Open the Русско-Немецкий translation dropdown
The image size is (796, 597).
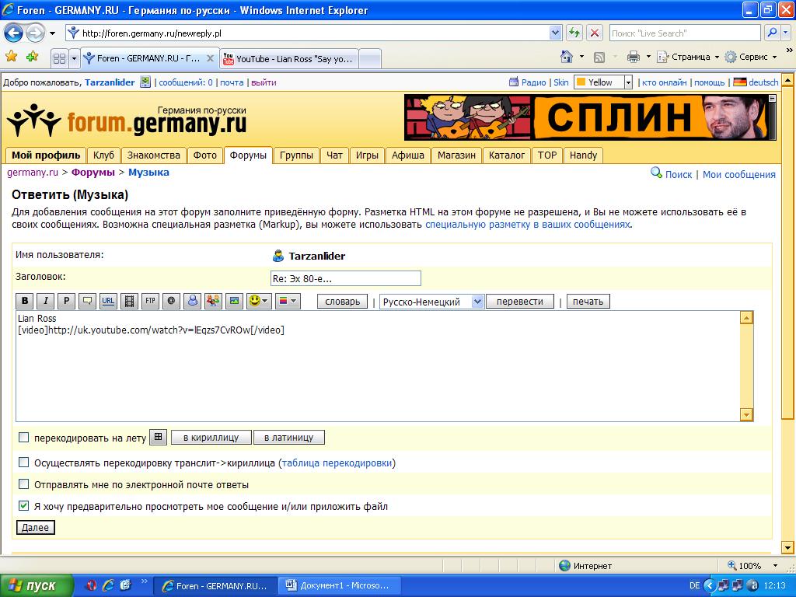[x=431, y=302]
